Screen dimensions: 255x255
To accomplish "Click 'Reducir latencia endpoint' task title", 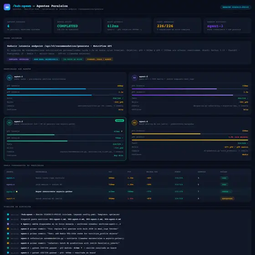I will pos(59,46).
